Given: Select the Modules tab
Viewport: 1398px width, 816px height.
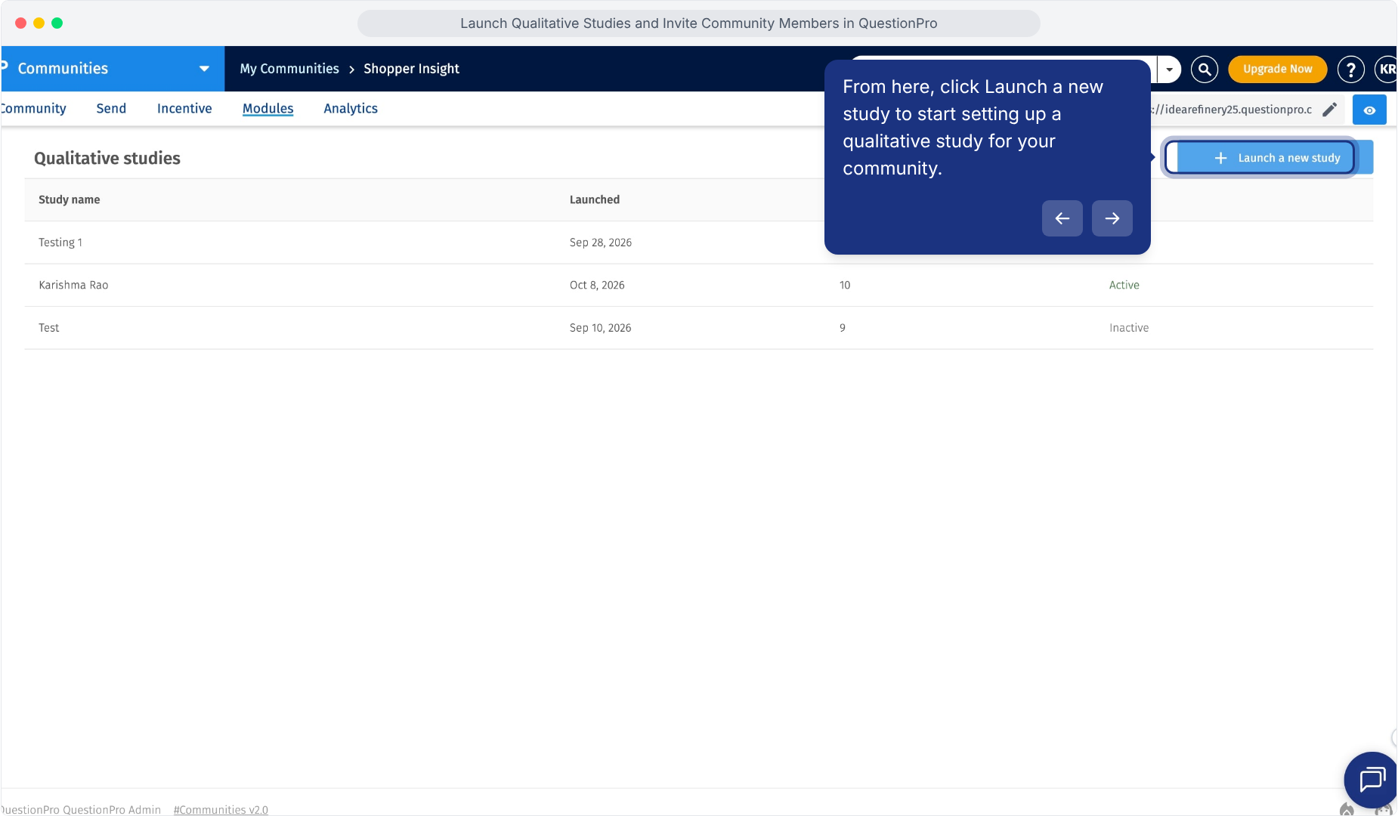Looking at the screenshot, I should click(x=268, y=109).
